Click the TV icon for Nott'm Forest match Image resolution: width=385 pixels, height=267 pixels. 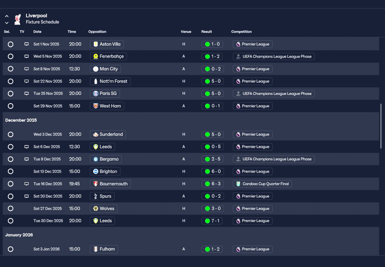(26, 81)
